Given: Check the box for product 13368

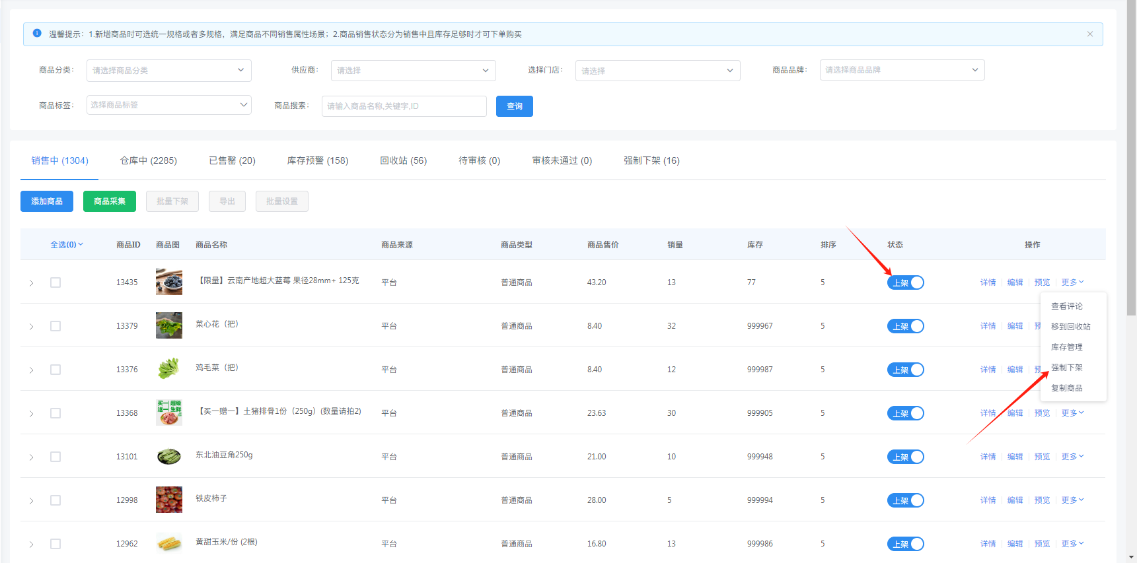Looking at the screenshot, I should 55,413.
